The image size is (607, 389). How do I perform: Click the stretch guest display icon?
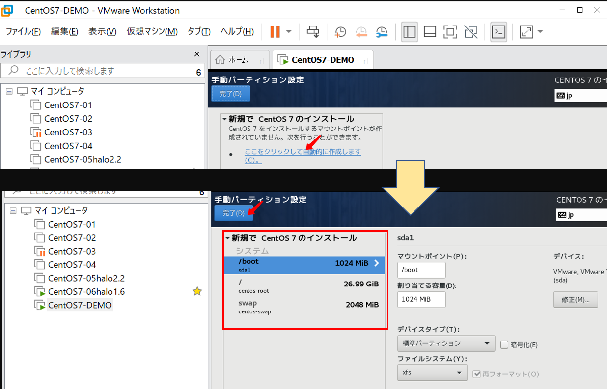pyautogui.click(x=526, y=32)
